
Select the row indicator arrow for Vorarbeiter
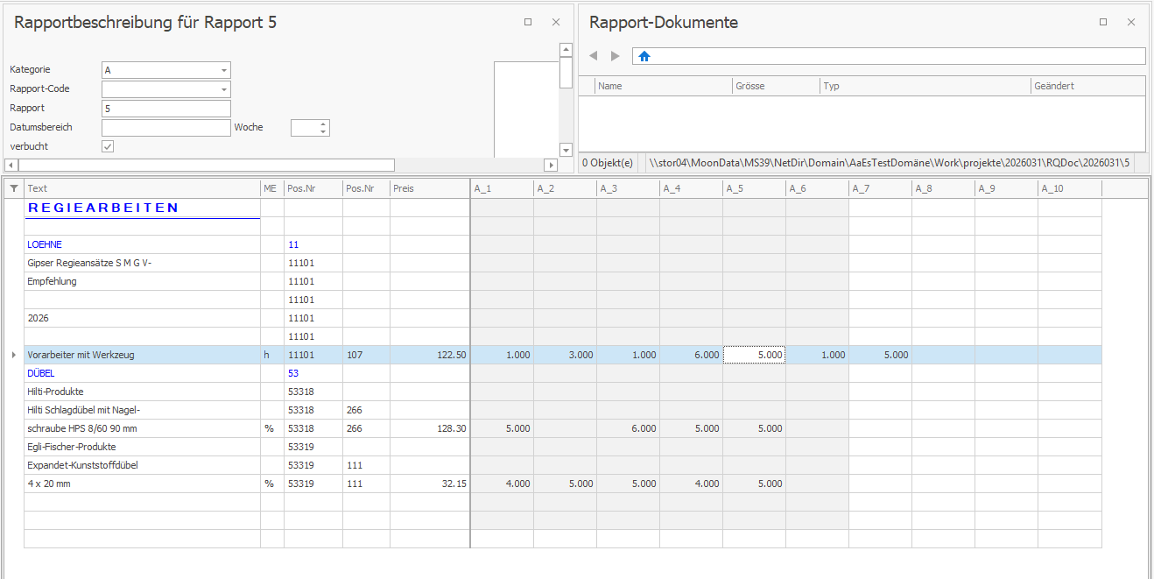tap(13, 355)
